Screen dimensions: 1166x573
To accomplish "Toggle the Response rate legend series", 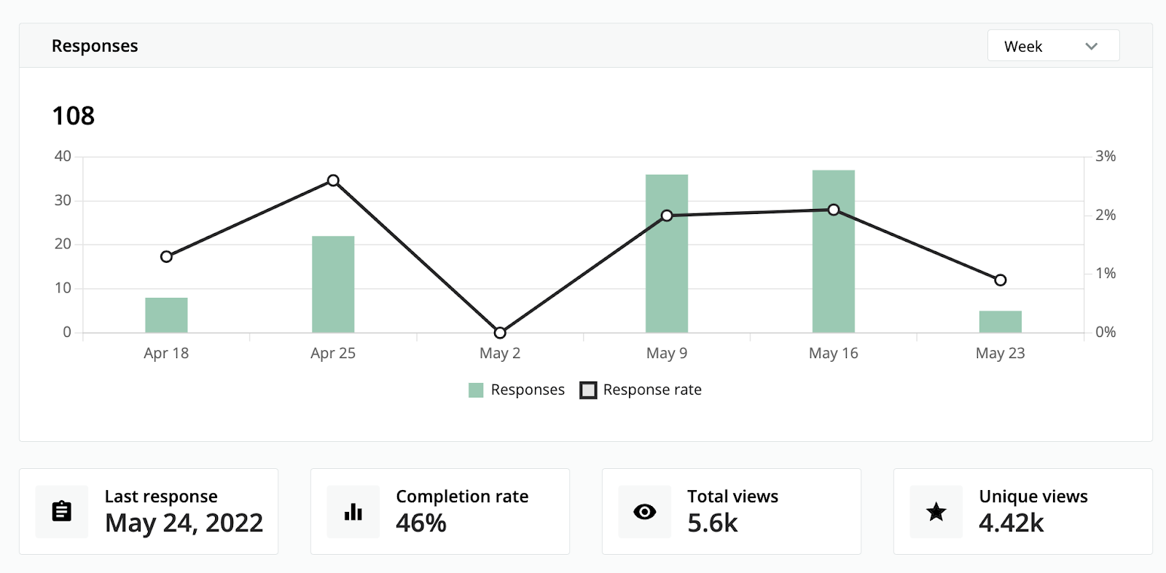I will point(641,390).
